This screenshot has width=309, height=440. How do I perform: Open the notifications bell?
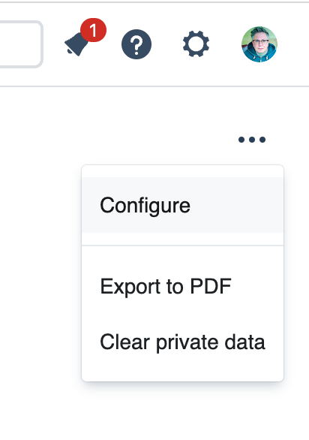click(78, 44)
